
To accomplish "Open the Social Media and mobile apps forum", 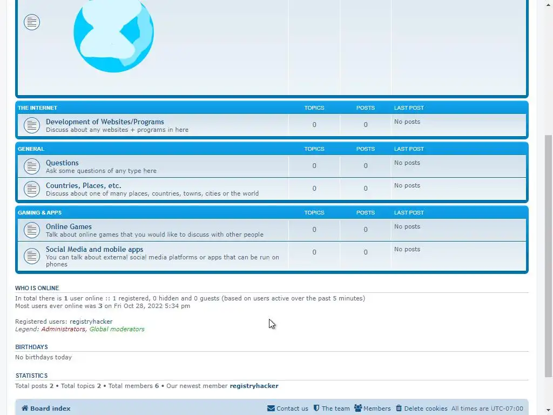I will (x=95, y=249).
